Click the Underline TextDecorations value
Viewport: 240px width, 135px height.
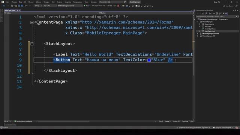pos(168,54)
